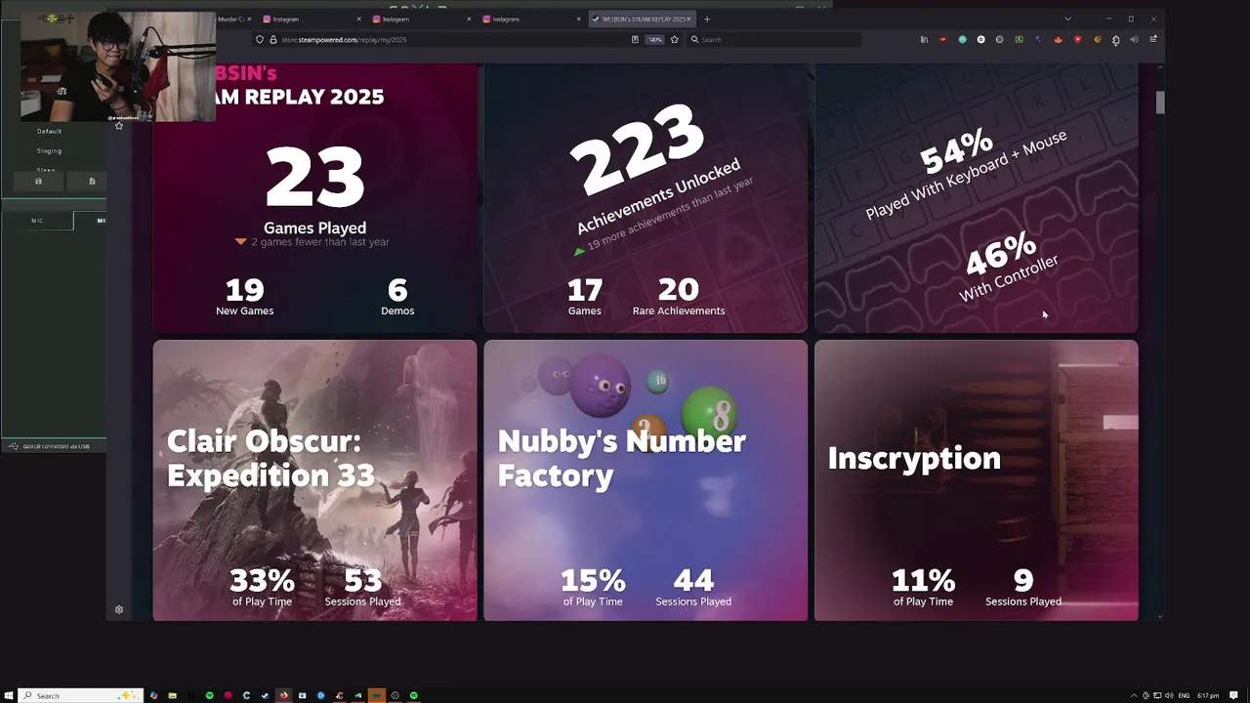Click the 20 Rare Achievements figure
The width and height of the screenshot is (1250, 703).
click(678, 297)
